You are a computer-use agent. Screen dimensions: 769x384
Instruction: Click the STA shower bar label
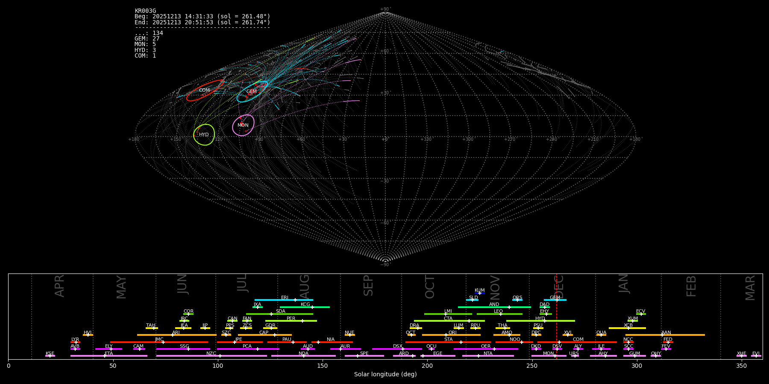tap(448, 340)
